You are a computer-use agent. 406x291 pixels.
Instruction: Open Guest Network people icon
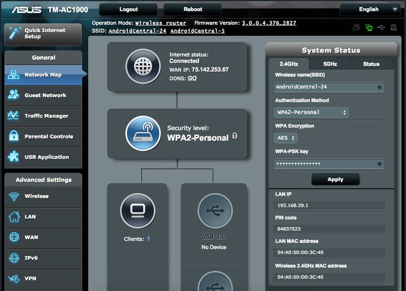[14, 95]
